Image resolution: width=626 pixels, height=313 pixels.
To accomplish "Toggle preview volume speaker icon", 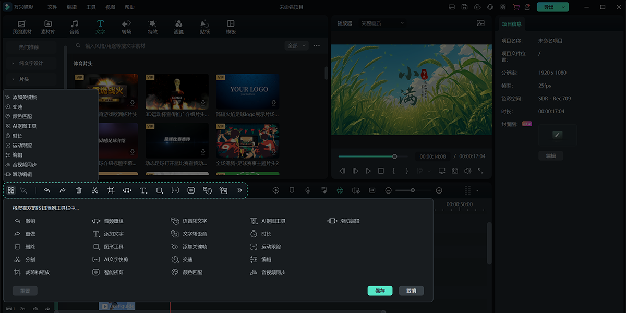I will [x=467, y=171].
